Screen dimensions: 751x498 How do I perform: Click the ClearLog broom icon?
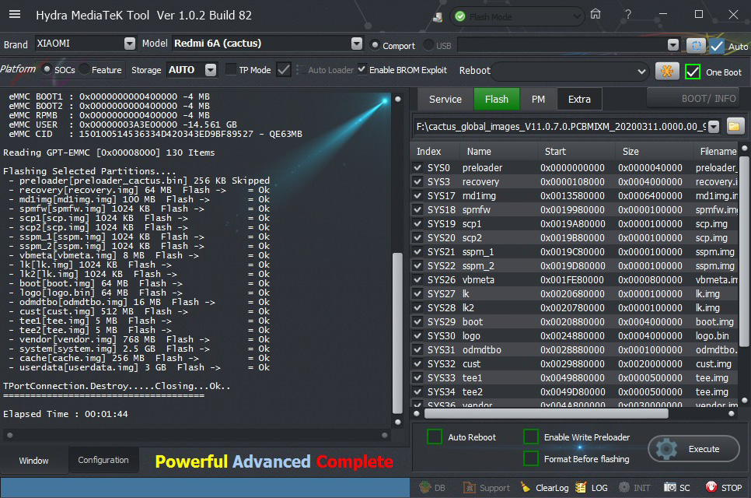(x=526, y=488)
